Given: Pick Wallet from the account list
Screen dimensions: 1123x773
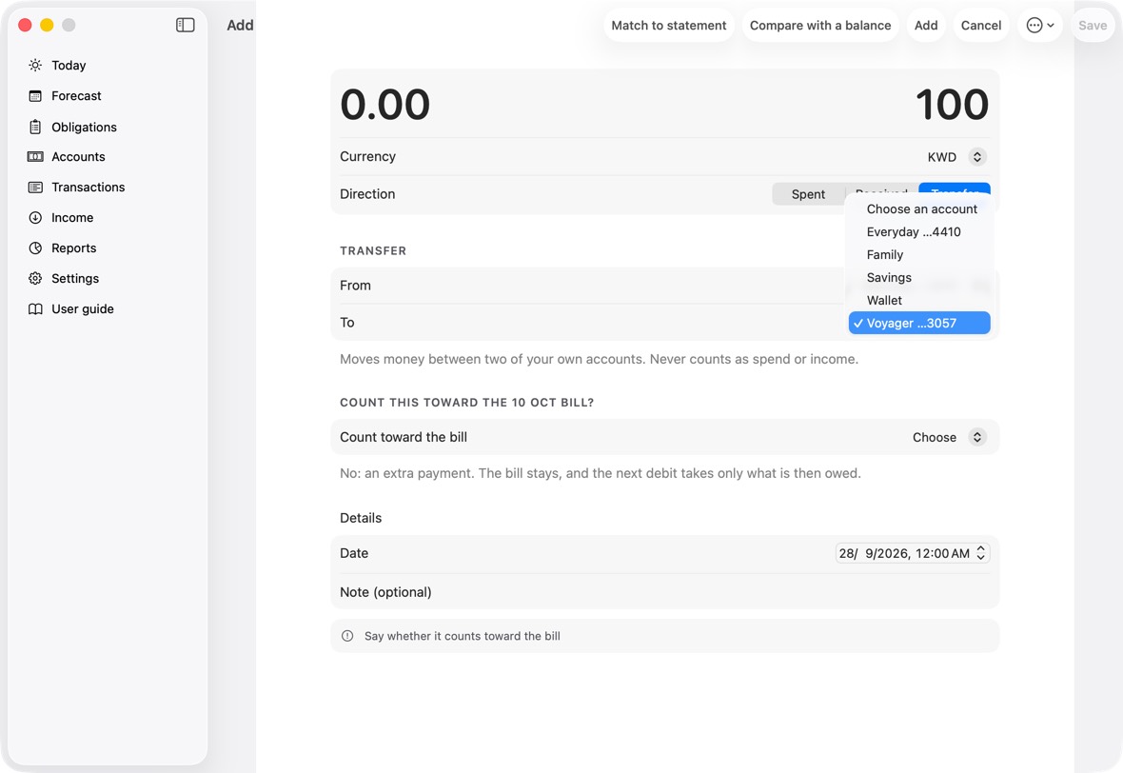Looking at the screenshot, I should tap(919, 300).
